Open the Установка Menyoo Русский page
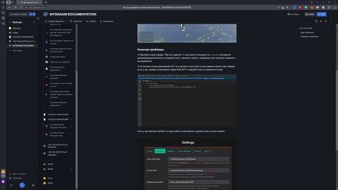 [x=59, y=77]
